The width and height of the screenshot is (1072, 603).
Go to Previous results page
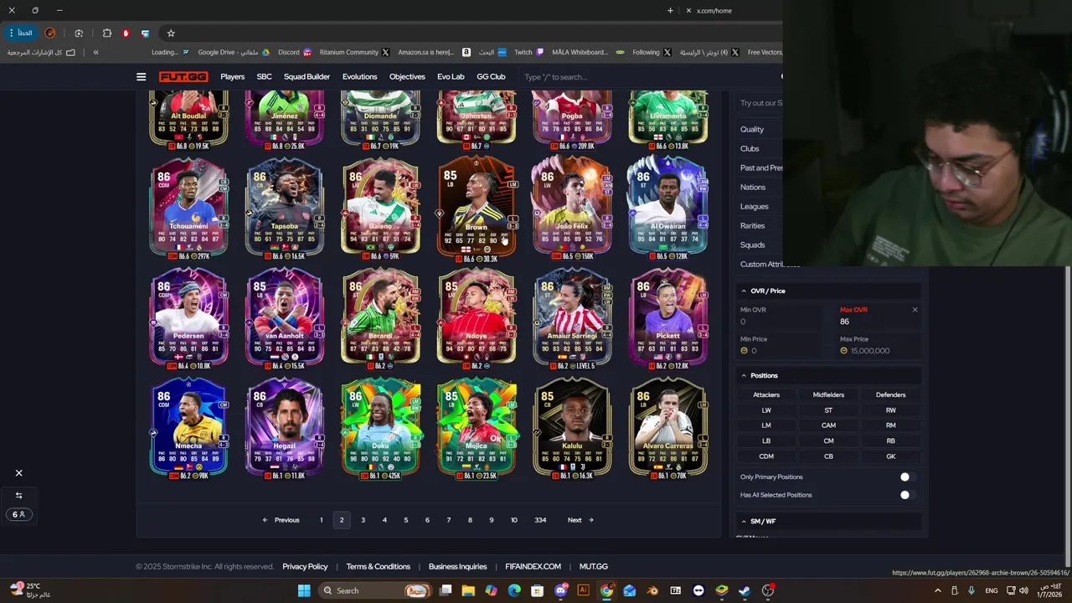point(281,520)
